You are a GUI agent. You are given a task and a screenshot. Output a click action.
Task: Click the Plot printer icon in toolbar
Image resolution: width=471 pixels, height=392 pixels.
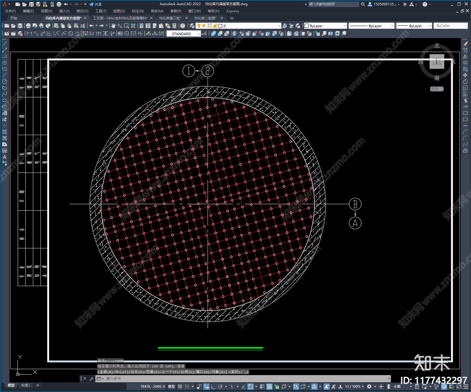pos(28,26)
